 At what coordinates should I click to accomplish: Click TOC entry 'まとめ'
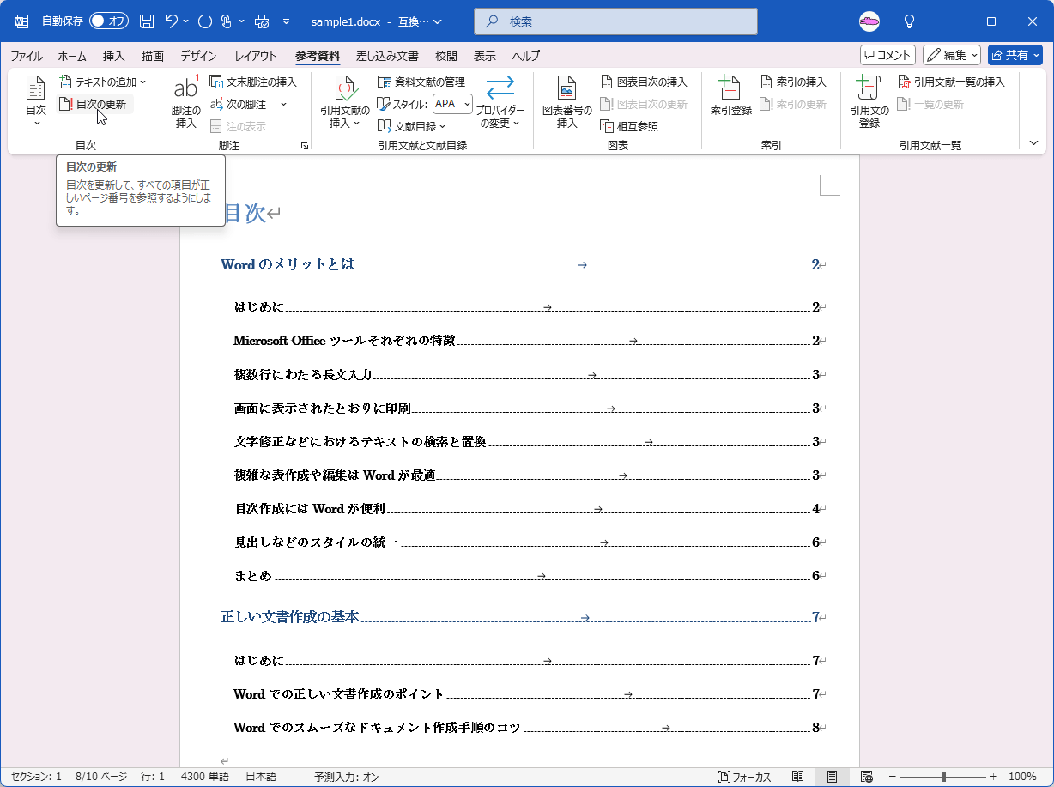click(253, 575)
